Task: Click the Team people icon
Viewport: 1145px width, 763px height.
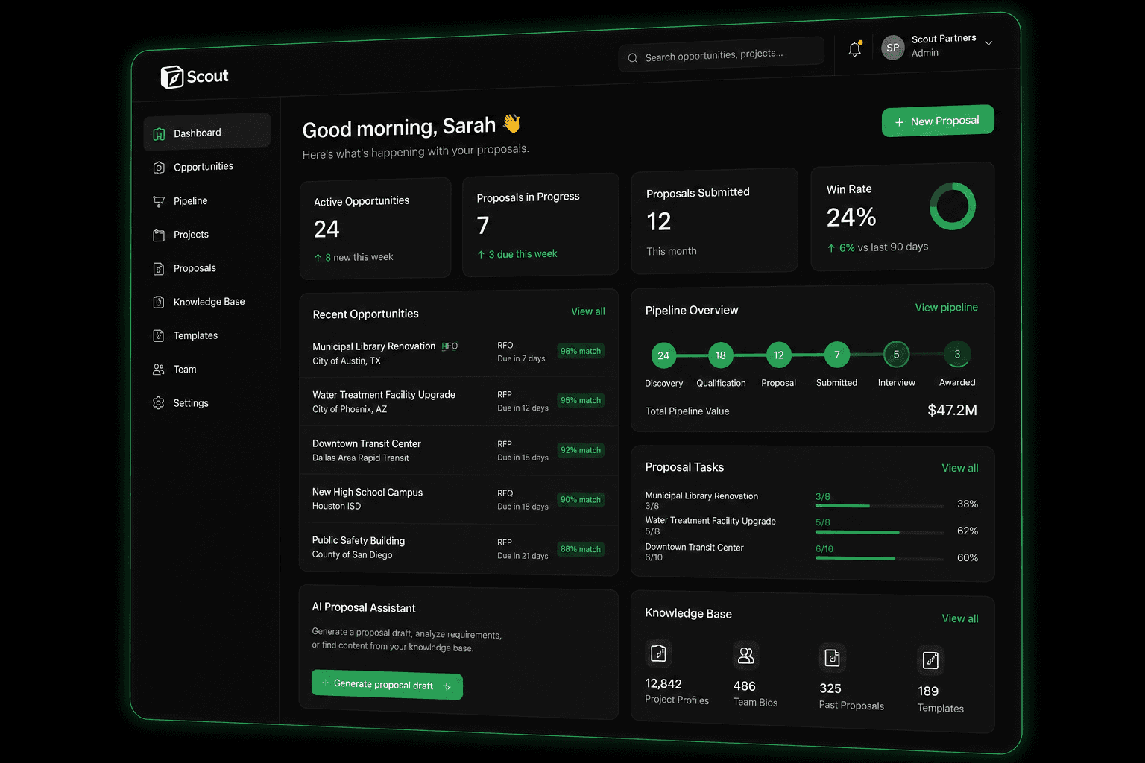Action: point(159,370)
